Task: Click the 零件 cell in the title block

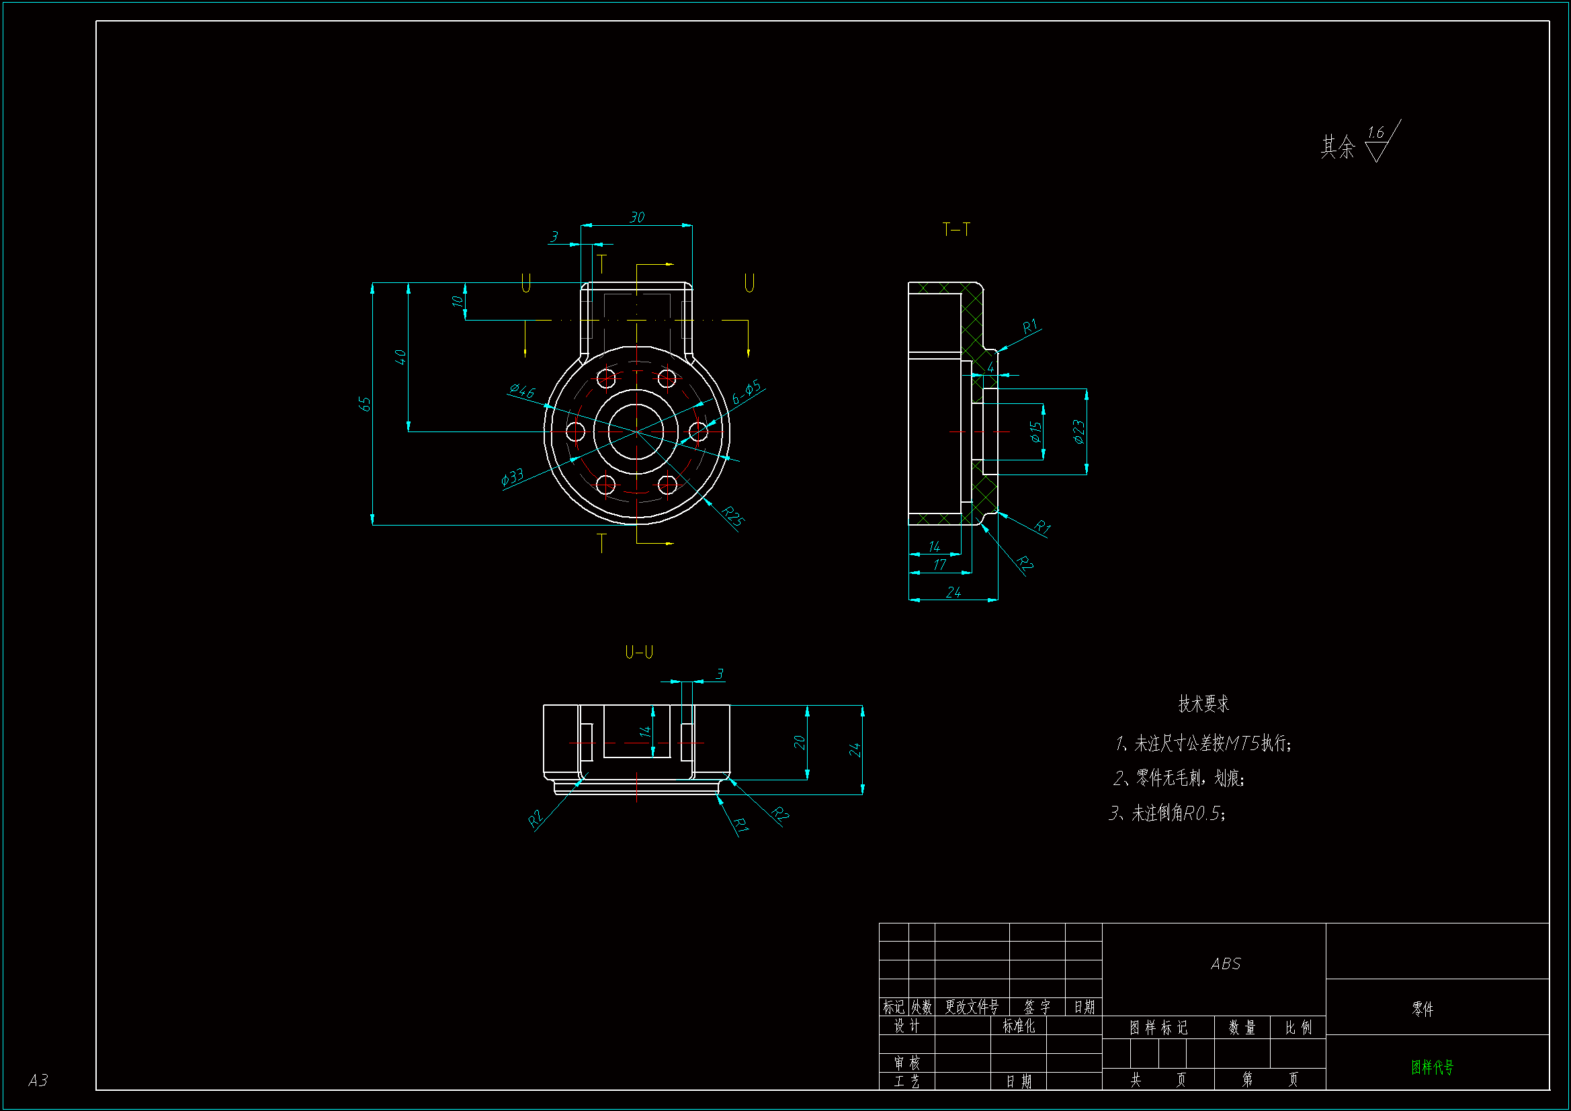Action: click(1423, 1008)
